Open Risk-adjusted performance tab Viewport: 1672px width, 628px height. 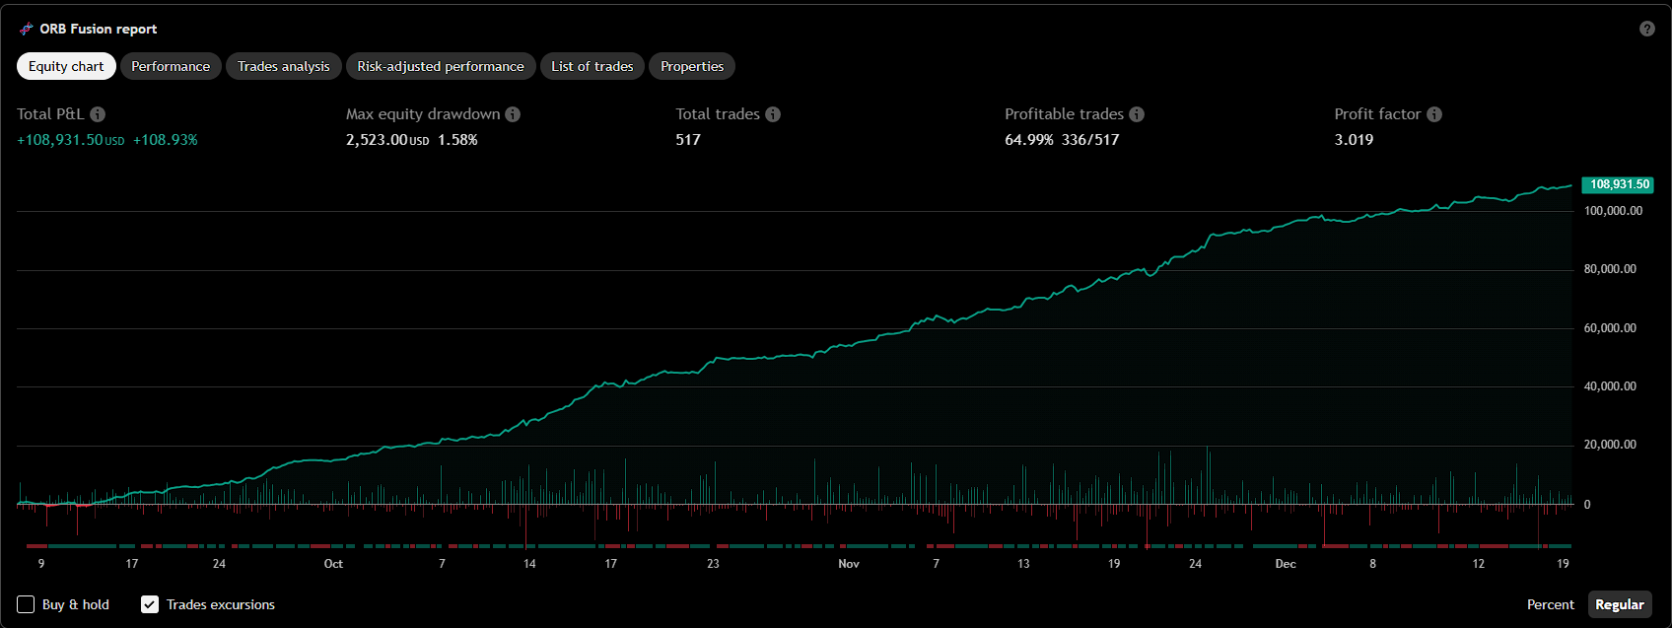tap(441, 66)
